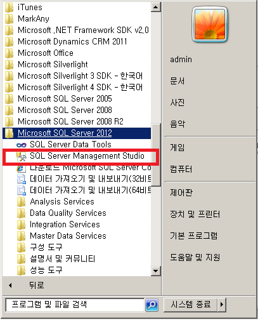
Task: Click the Internet Explorer download shortcut icon
Action: (x=22, y=168)
